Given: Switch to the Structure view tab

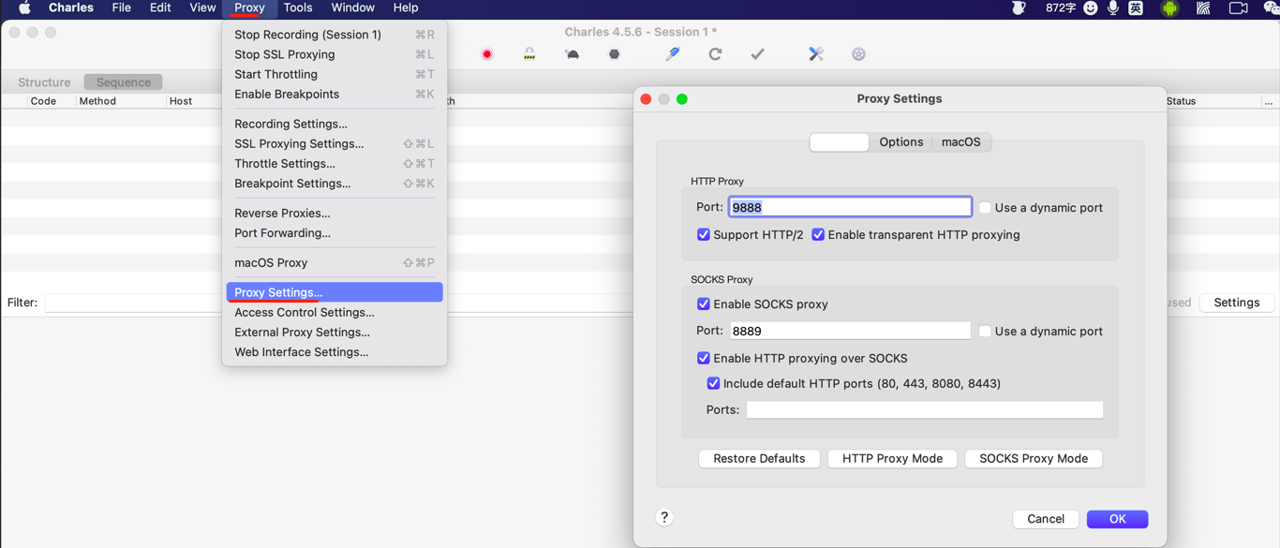Looking at the screenshot, I should tap(44, 82).
